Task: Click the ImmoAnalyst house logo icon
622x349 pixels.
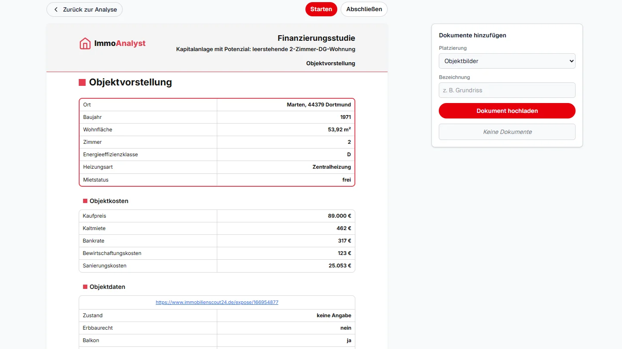Action: 85,43
